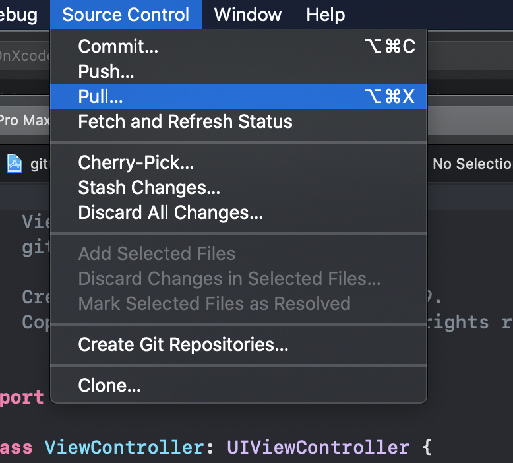Click Fetch and Refresh Status

185,121
